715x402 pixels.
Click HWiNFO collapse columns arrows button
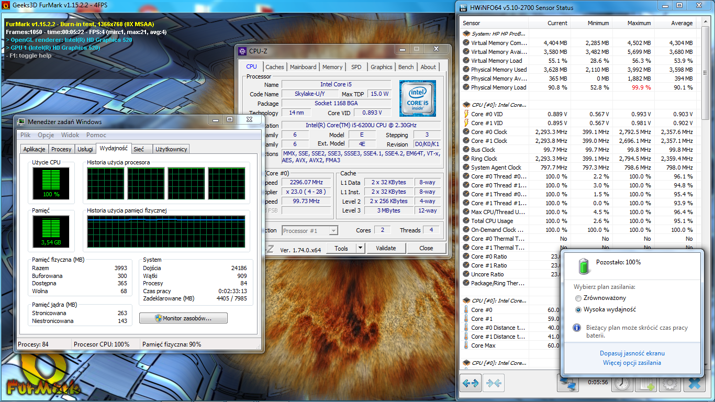(494, 383)
